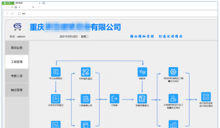Screen dimensions: 220x128
Task: Open the 付款单 payment icon
Action: point(114,99)
